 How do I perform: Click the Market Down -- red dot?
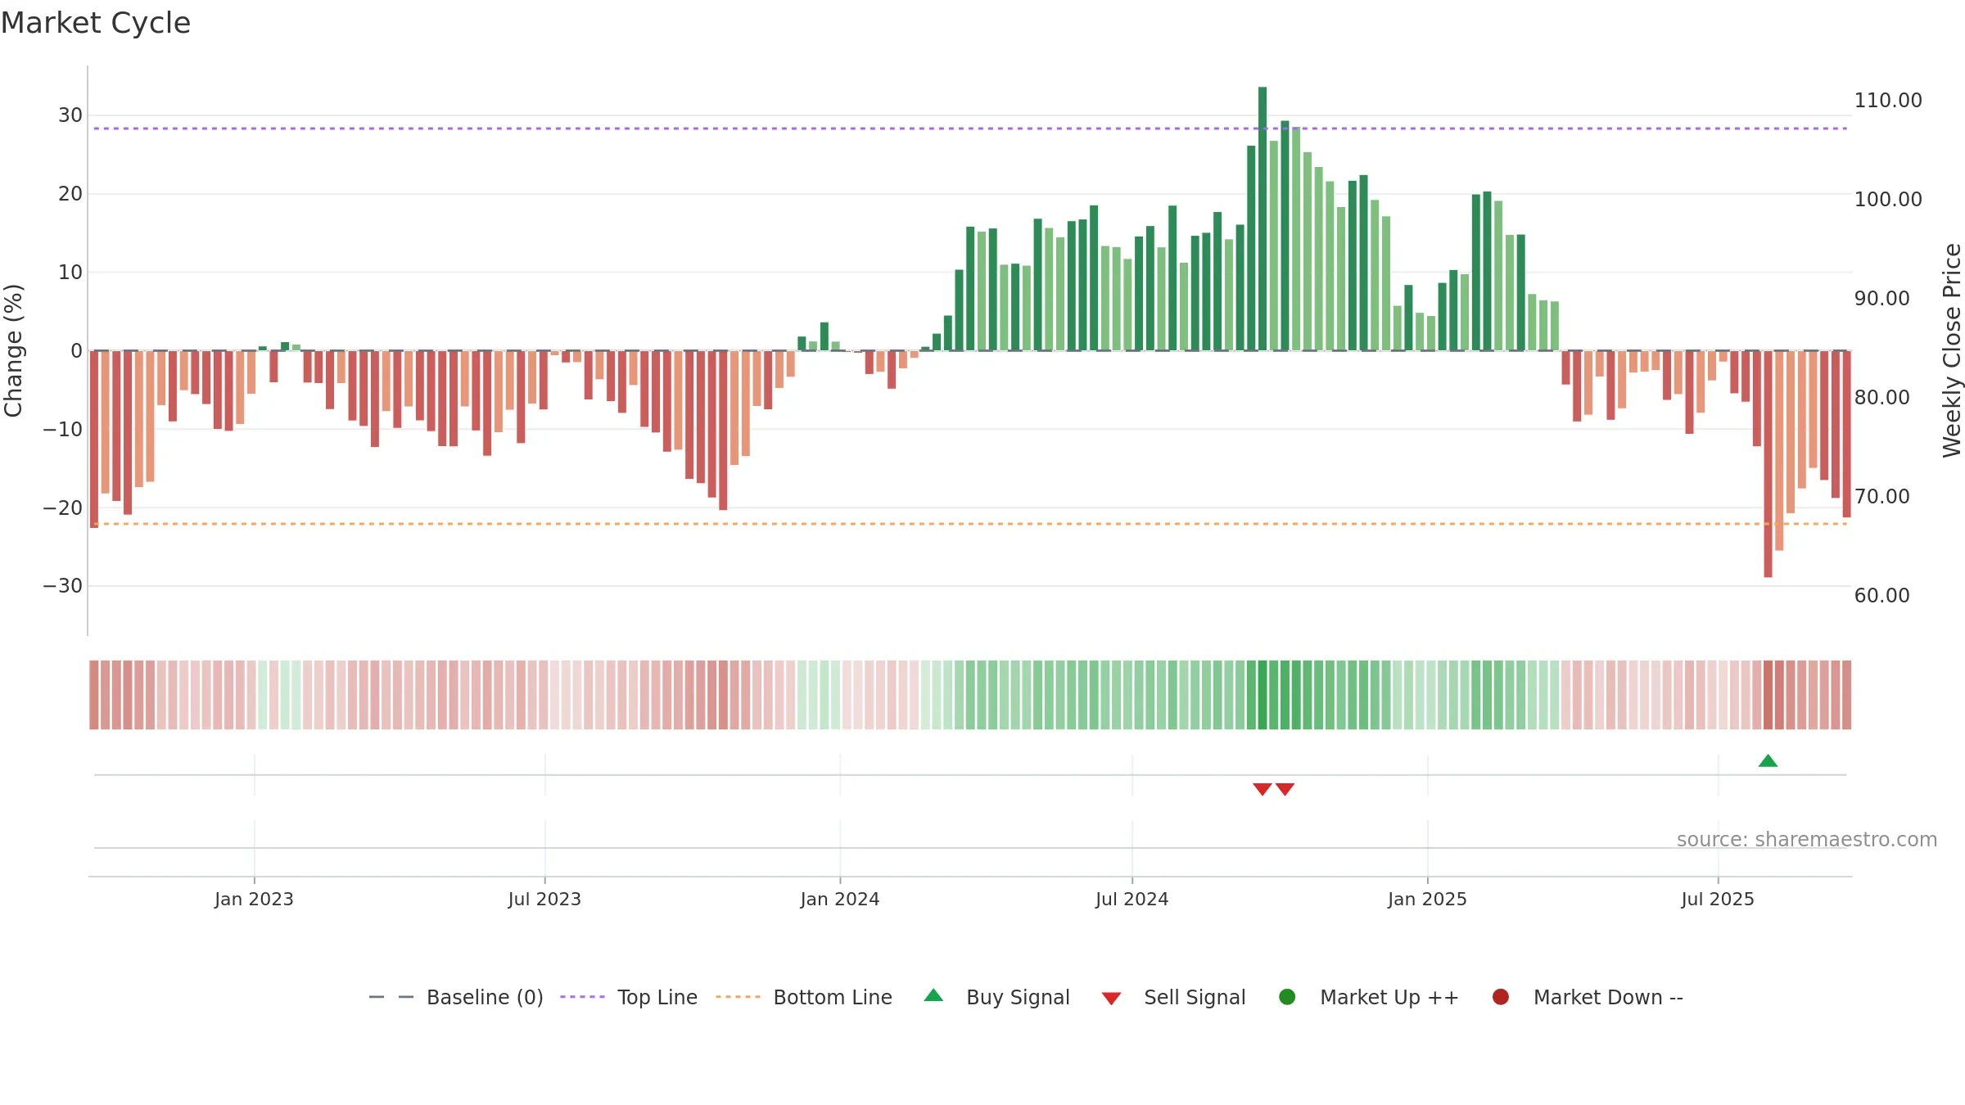click(1501, 997)
